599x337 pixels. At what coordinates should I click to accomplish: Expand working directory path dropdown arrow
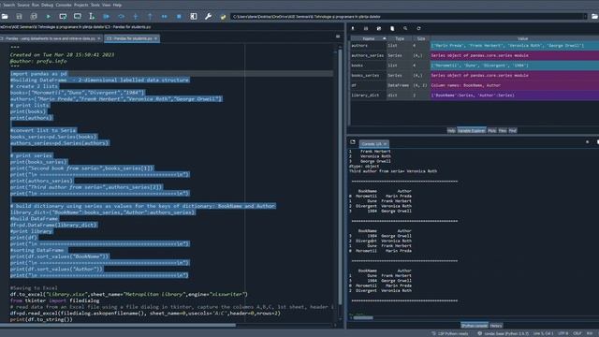point(585,17)
